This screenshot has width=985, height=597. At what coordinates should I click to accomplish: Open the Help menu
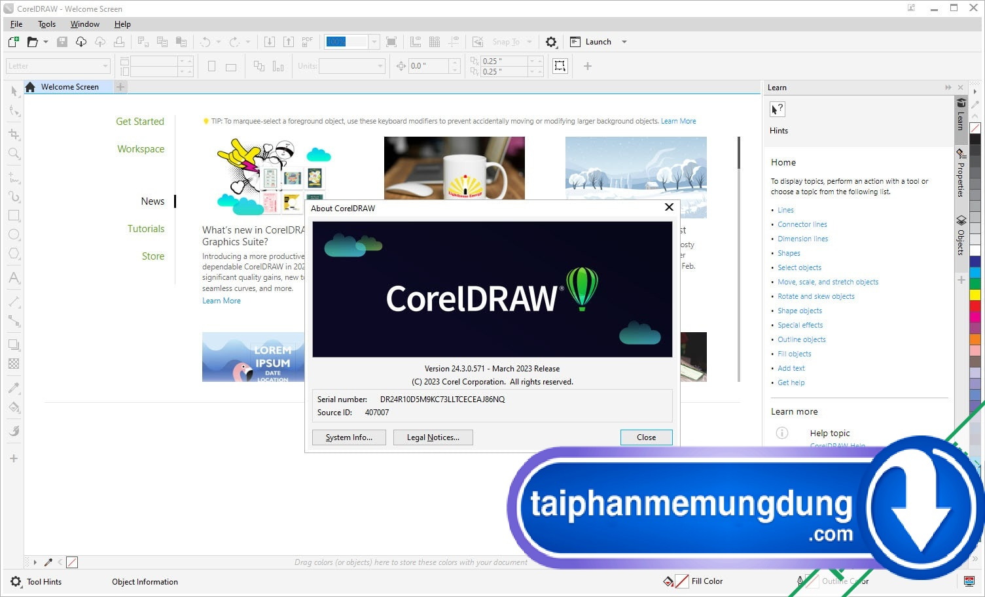[x=122, y=24]
